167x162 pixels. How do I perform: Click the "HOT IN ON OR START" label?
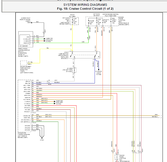(x=96, y=15)
